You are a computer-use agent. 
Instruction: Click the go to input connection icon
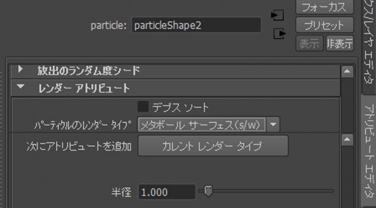point(278,15)
